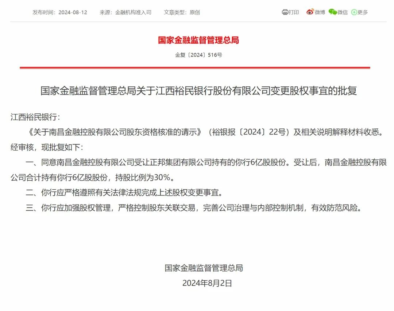Click the red horizontal divider line
Screen dimensions: 394x311
pyautogui.click(x=195, y=67)
